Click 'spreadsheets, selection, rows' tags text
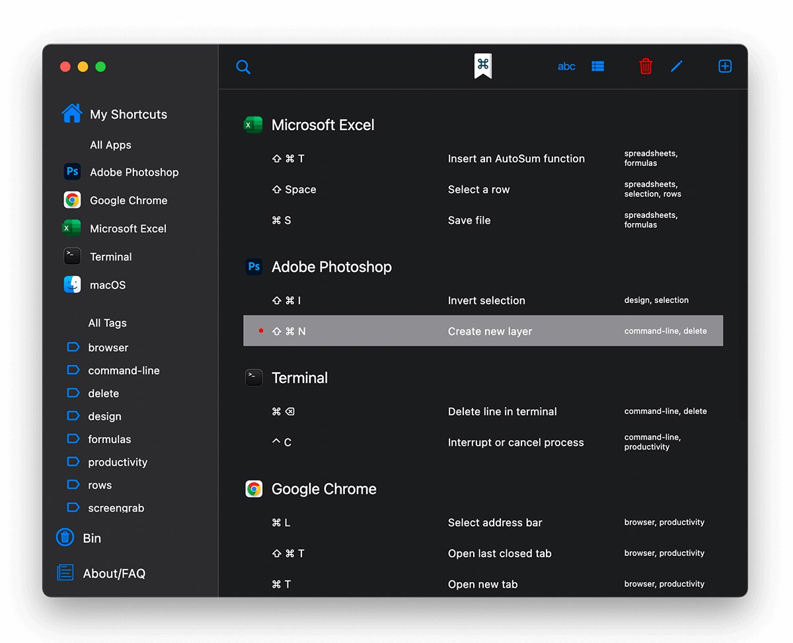The width and height of the screenshot is (793, 643). click(x=653, y=189)
